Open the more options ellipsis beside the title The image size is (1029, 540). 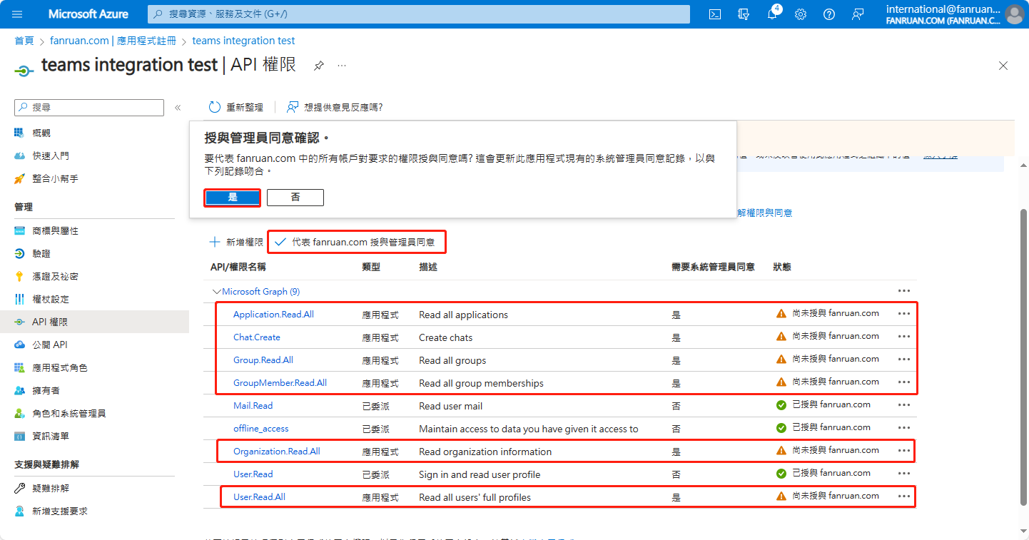click(342, 66)
